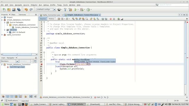Undo the last edit via toolbar
Viewport: 189px width, 106px height.
[x=26, y=10]
